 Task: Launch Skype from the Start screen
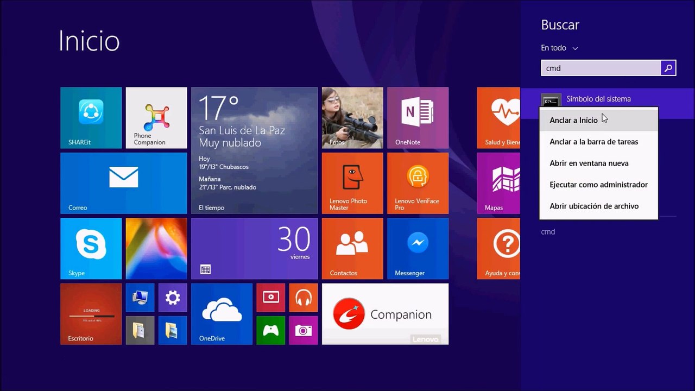[91, 249]
